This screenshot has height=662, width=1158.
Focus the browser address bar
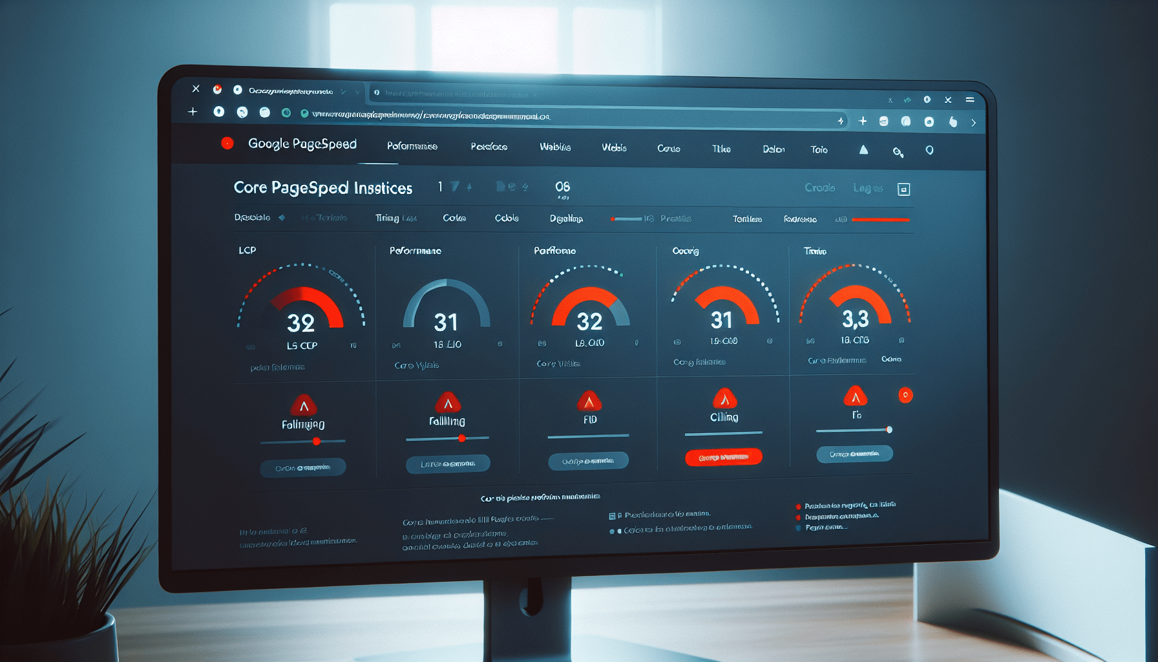click(x=573, y=118)
